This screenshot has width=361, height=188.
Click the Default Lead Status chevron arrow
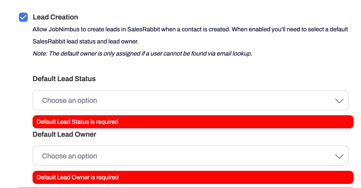(x=339, y=101)
